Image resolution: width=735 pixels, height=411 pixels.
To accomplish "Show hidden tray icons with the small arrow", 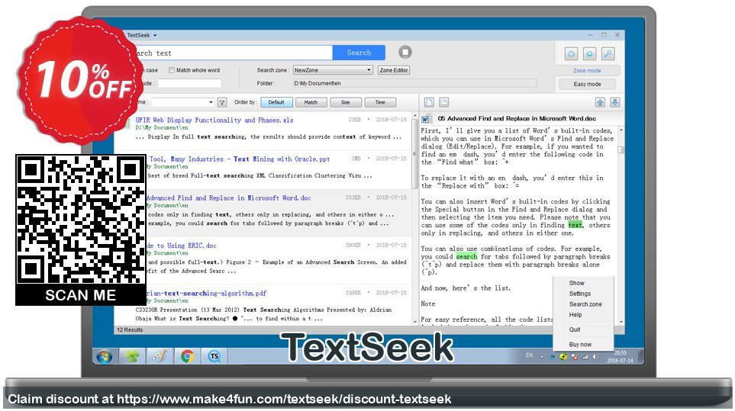I will 541,357.
